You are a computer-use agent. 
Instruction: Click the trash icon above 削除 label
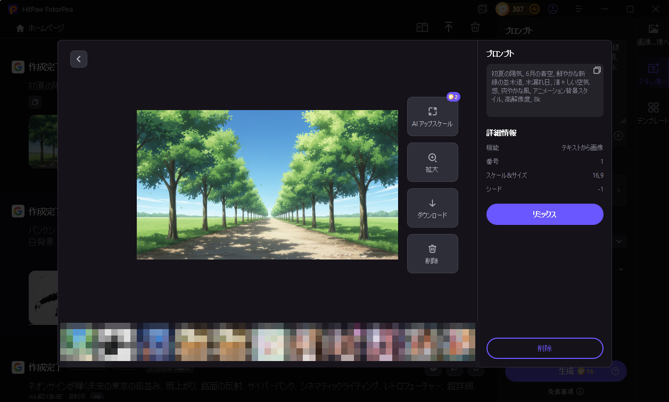coord(432,248)
